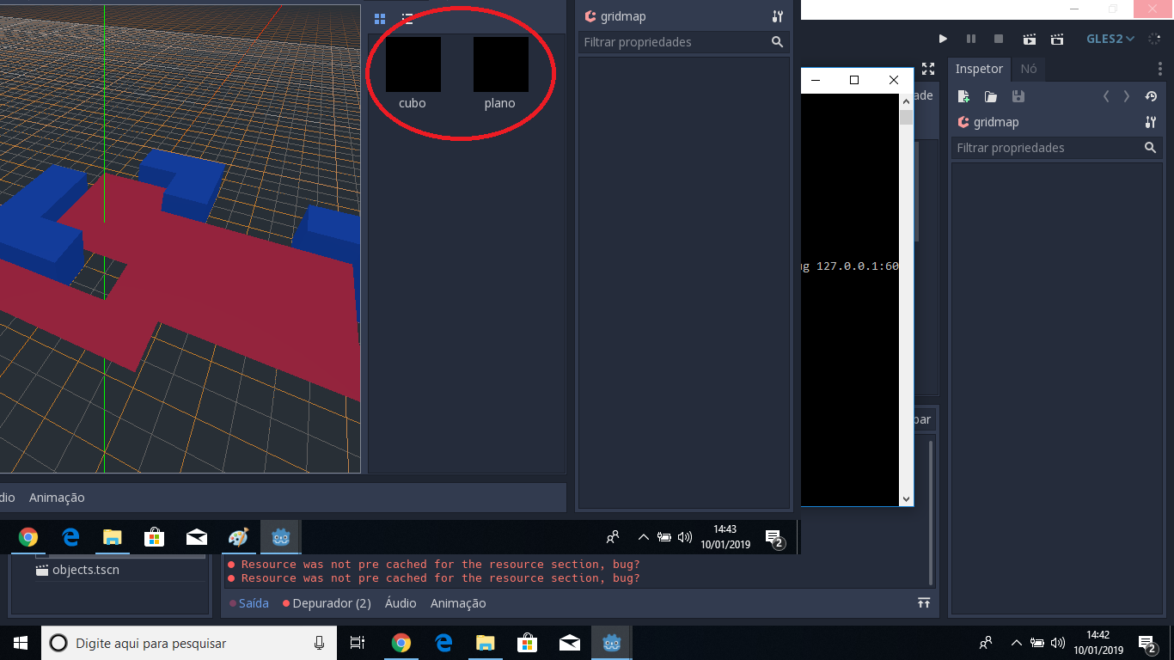Open Inspector extra options via vertical dots

click(1159, 68)
